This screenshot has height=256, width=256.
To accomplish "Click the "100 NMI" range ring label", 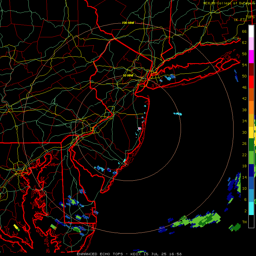I will coord(128,23).
